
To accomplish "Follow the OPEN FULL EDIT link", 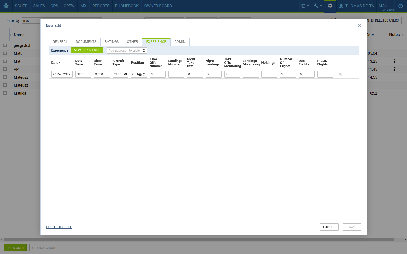I will tap(59, 227).
